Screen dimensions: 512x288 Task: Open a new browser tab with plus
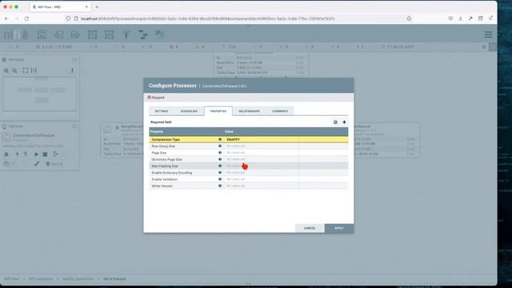coord(97,7)
